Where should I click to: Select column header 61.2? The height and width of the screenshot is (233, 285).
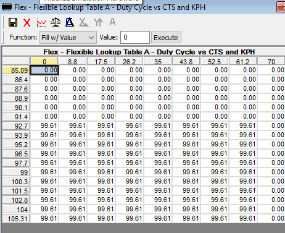[x=243, y=61]
